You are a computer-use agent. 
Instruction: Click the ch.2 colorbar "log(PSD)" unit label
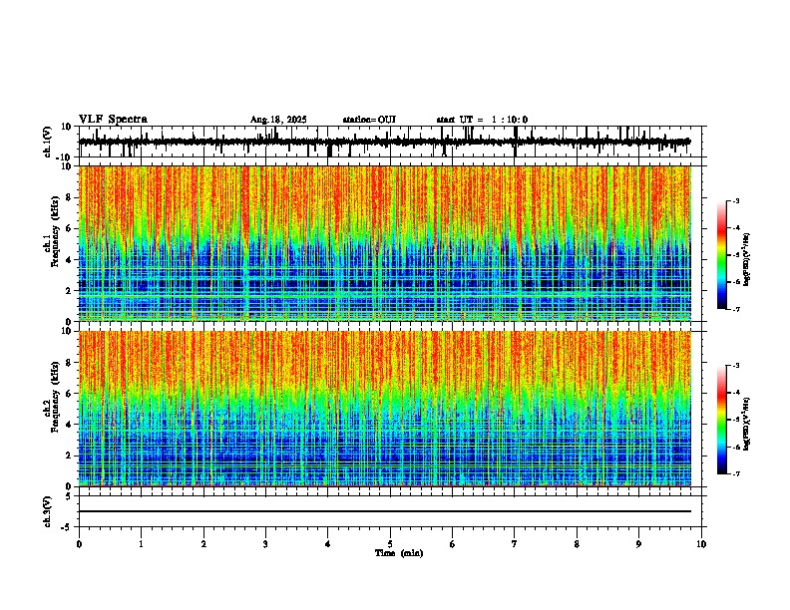click(747, 425)
